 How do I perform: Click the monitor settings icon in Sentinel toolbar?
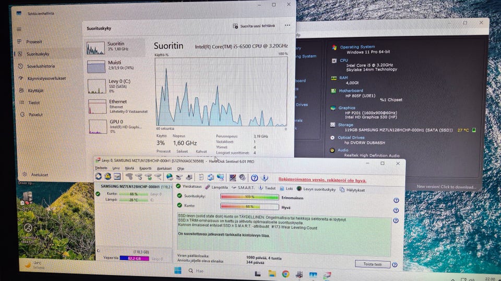click(x=233, y=177)
